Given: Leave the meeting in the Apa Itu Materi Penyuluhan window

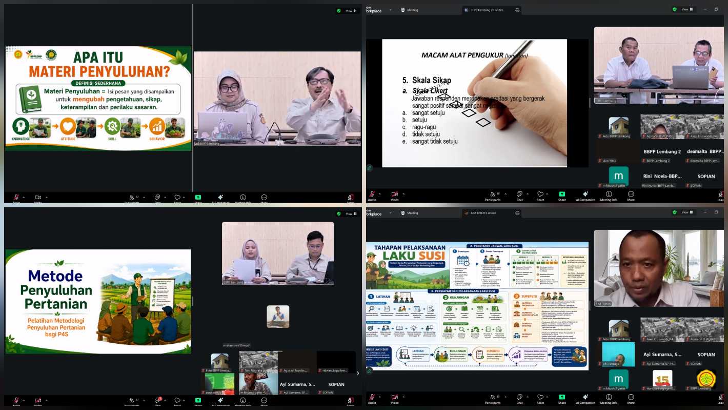Looking at the screenshot, I should click(351, 198).
